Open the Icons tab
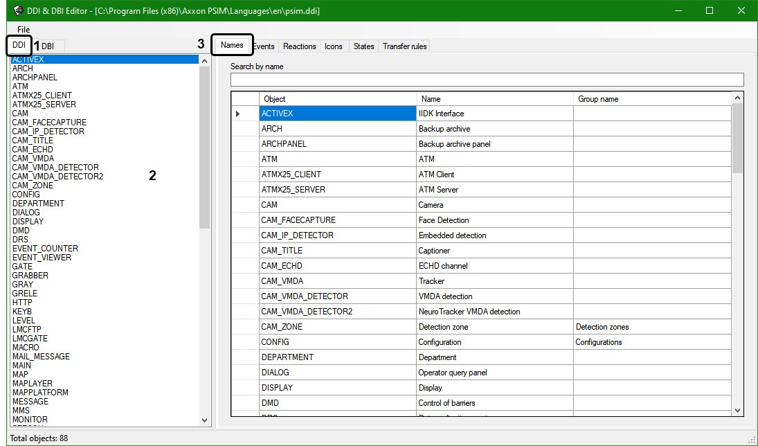This screenshot has width=758, height=446. [334, 46]
